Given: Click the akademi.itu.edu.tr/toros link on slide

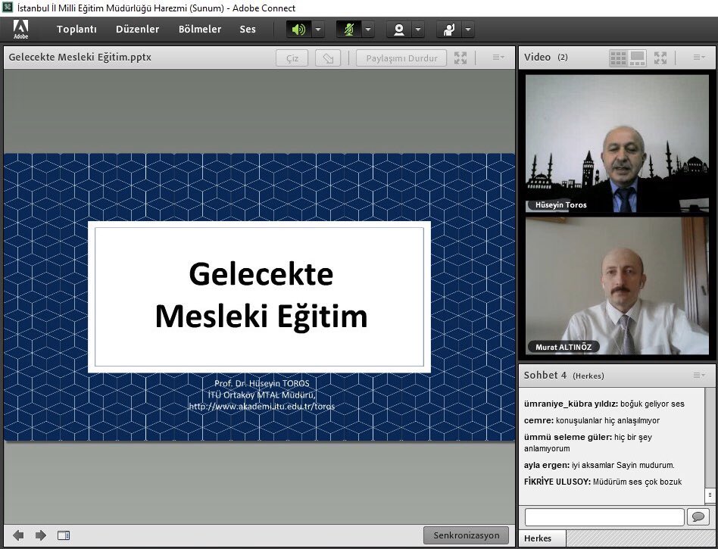Looking at the screenshot, I should 262,406.
